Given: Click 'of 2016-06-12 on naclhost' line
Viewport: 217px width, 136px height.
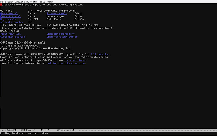Looking at the screenshot, I should pyautogui.click(x=20, y=46).
